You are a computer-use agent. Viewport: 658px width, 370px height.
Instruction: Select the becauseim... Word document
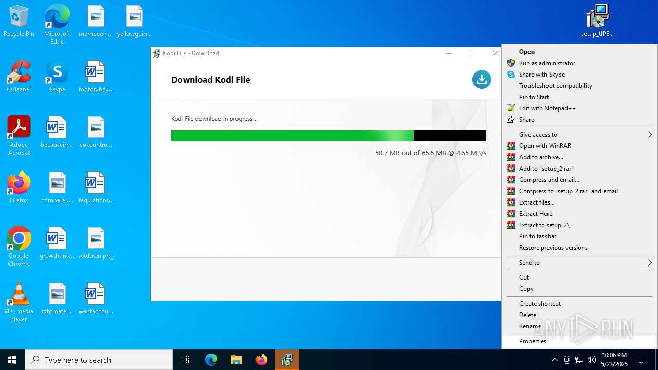57,133
